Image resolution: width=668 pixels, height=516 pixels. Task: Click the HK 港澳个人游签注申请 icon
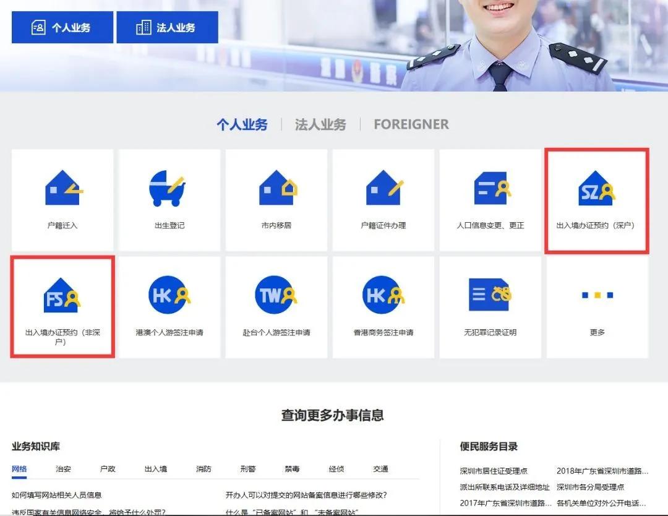pos(169,297)
